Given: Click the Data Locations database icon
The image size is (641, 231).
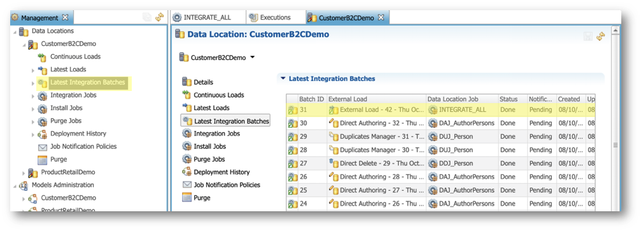Looking at the screenshot, I should tap(24, 31).
